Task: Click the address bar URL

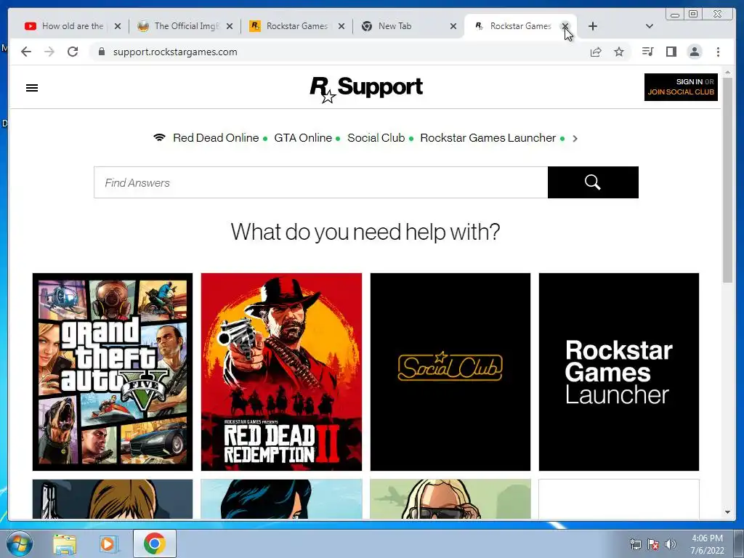Action: click(x=175, y=52)
